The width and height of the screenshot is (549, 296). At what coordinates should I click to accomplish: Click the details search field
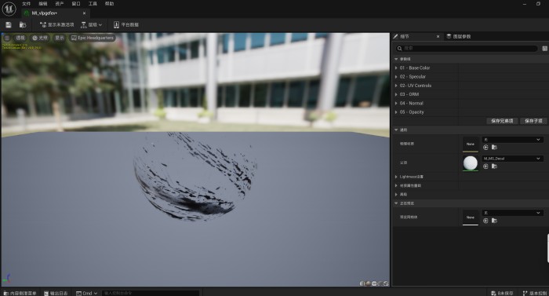467,49
